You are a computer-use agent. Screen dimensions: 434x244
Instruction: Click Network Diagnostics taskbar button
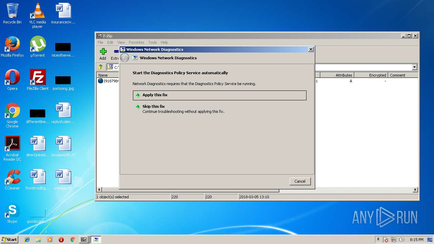(96, 240)
